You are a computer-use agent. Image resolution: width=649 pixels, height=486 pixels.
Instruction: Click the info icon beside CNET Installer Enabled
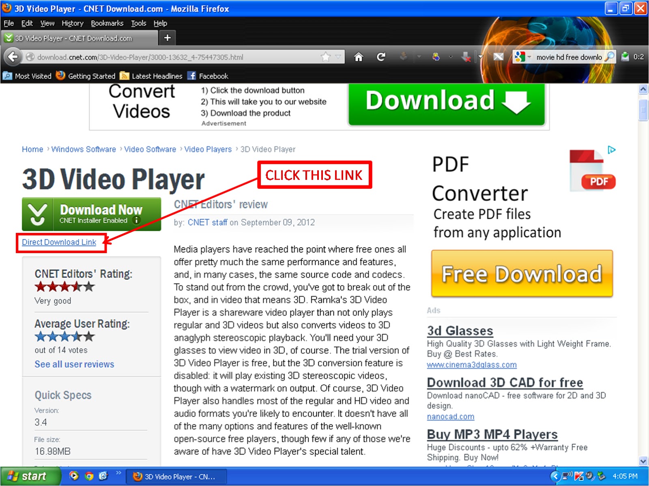point(136,220)
